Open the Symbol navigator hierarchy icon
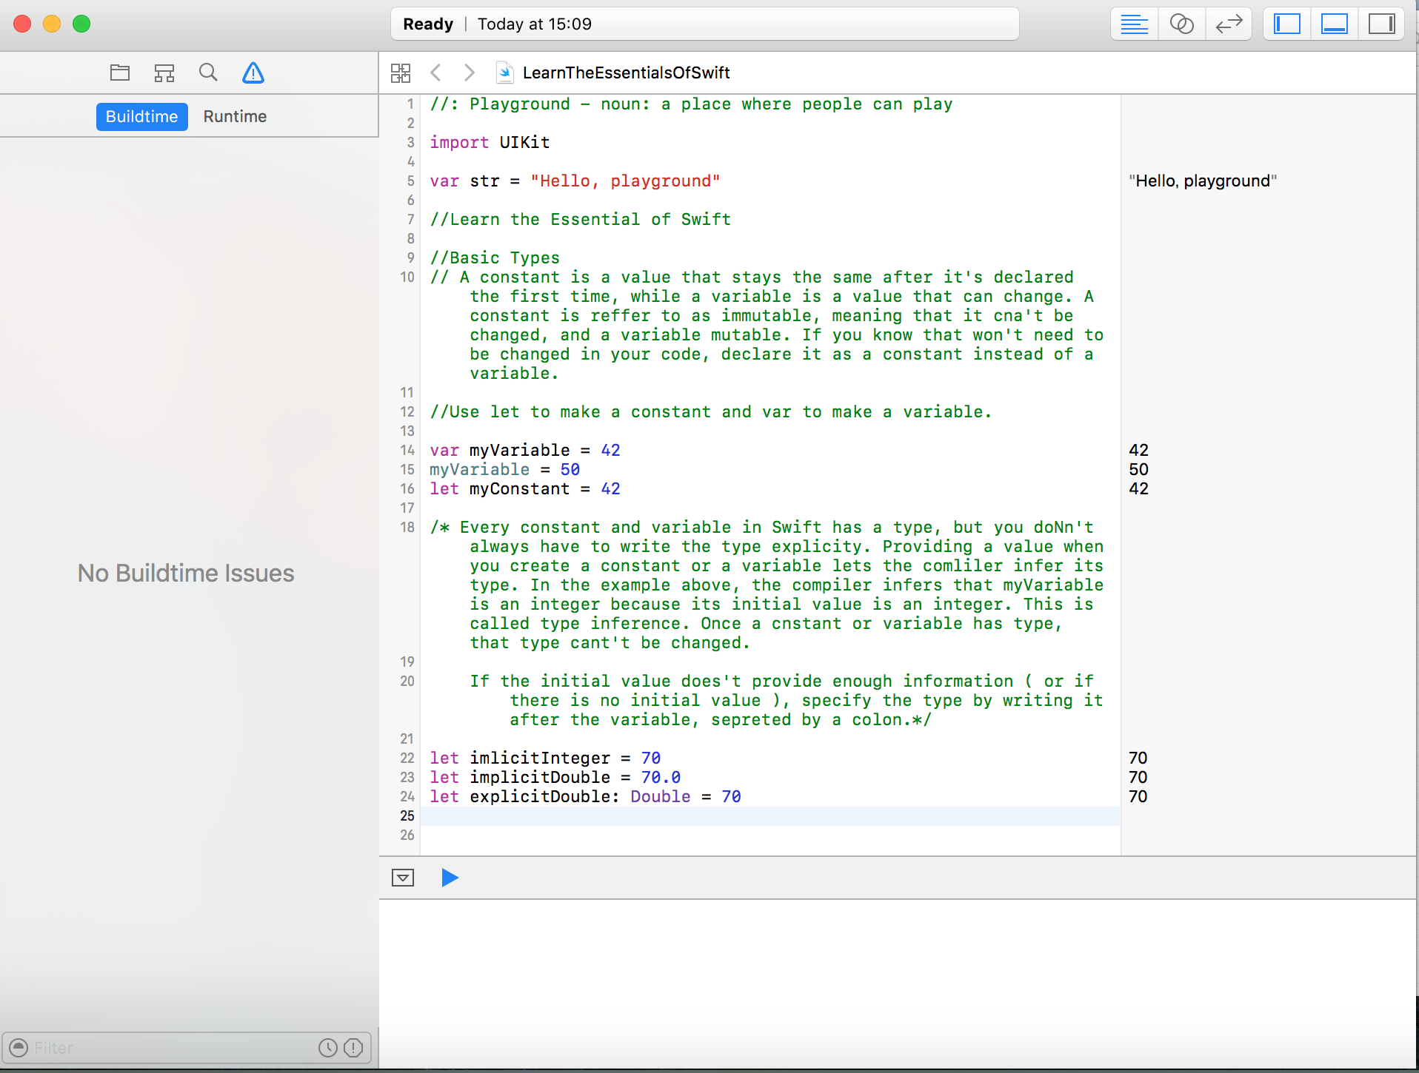 [x=164, y=73]
